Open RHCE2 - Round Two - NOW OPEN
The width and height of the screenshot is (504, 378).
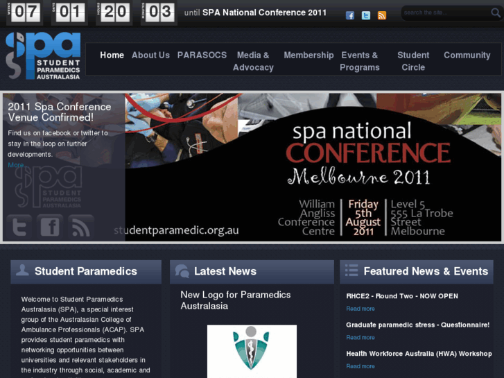[x=402, y=296]
